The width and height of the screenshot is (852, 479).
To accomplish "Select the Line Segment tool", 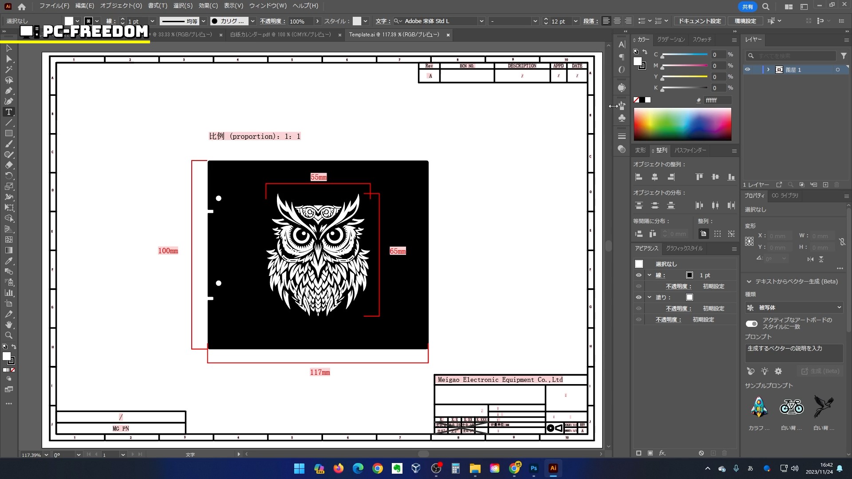I will [8, 123].
